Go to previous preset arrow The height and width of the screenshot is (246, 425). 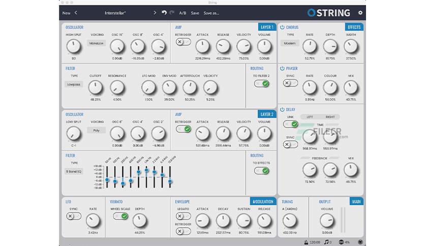[x=76, y=13]
